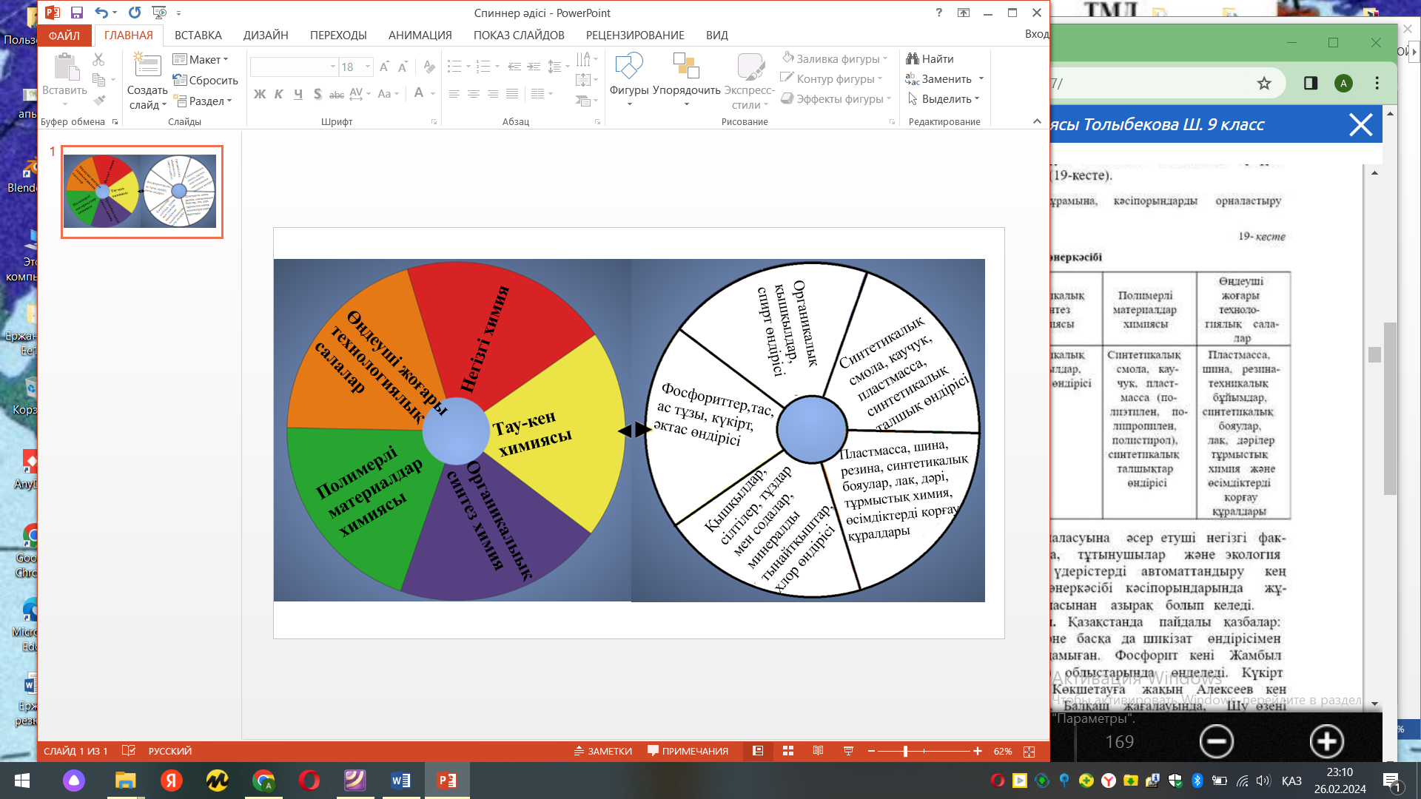Click zoom out minus in status bar
Viewport: 1421px width, 799px height.
[871, 751]
